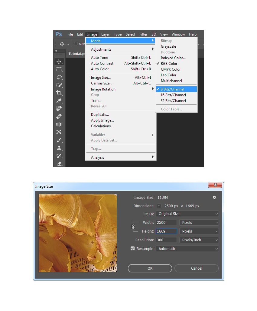Toggle the Auto-Select checkbox

click(x=76, y=44)
